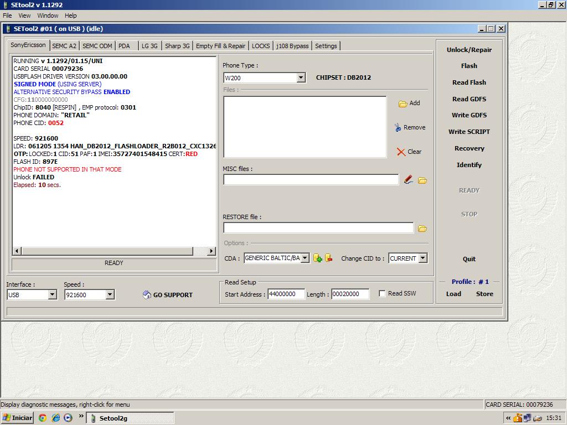Click the remove CDA icon with red minus
This screenshot has height=425, width=567.
click(329, 258)
